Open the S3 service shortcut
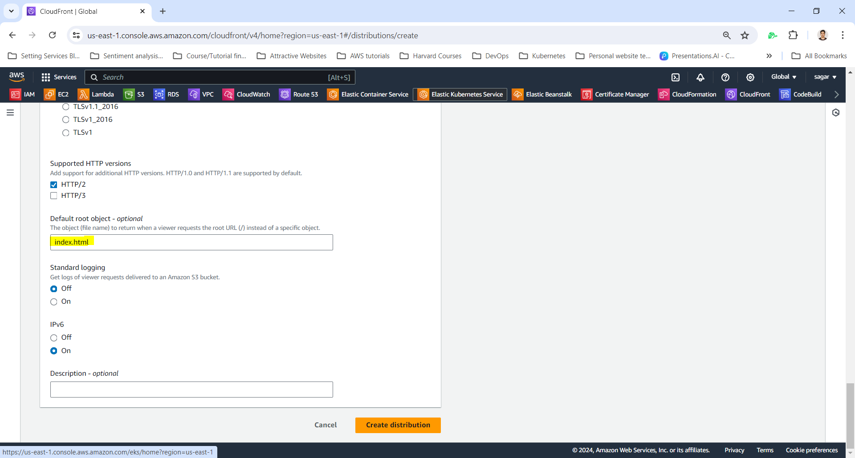 point(134,94)
